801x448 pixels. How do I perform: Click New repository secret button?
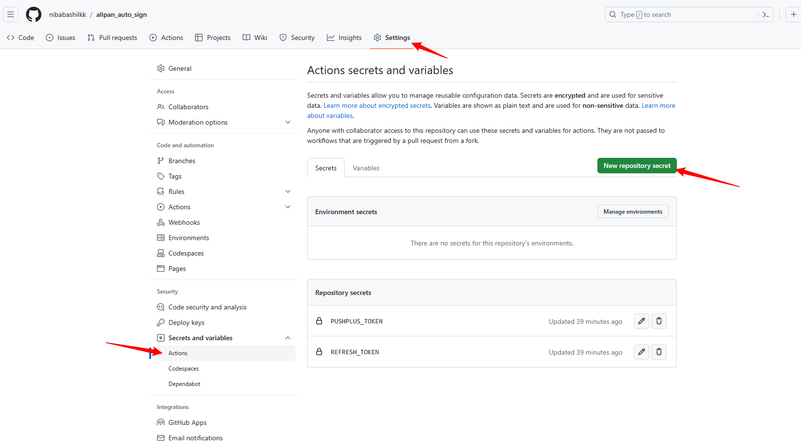tap(637, 166)
